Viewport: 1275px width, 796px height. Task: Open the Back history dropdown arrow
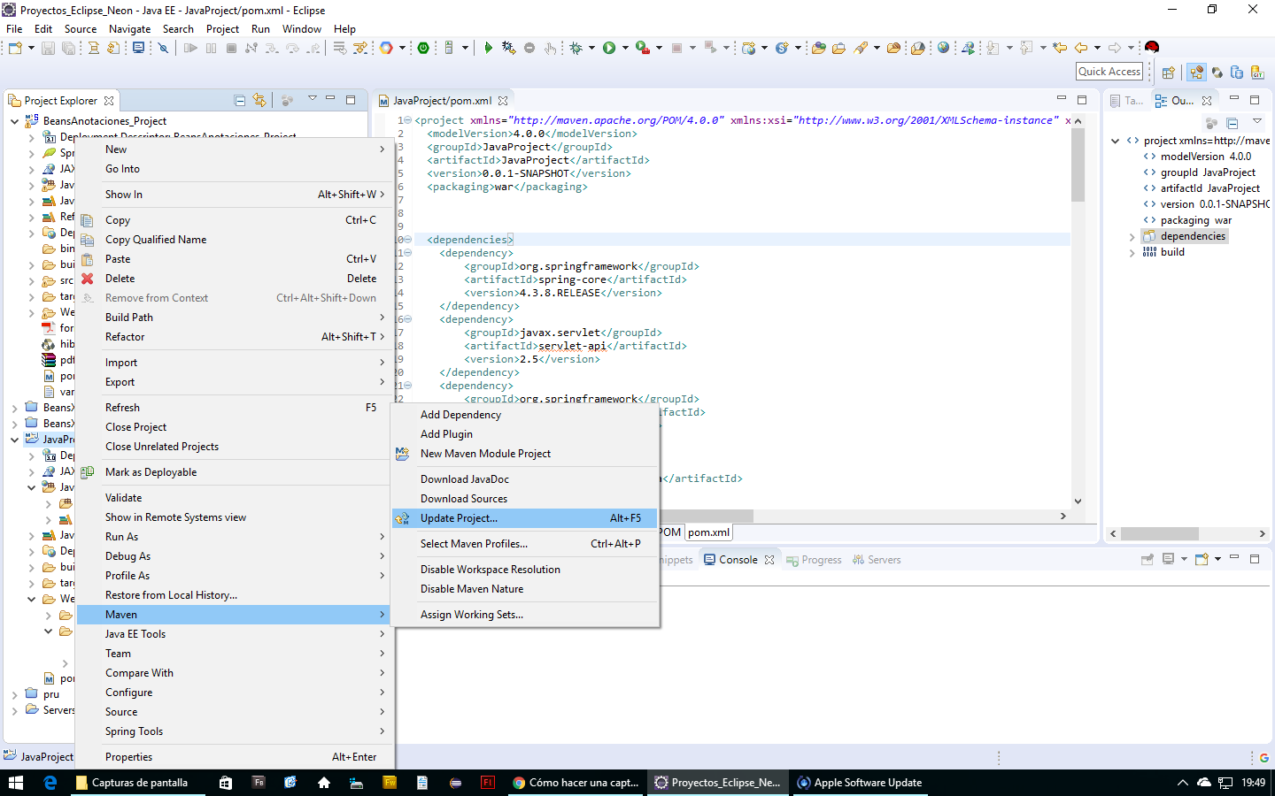pyautogui.click(x=1097, y=48)
